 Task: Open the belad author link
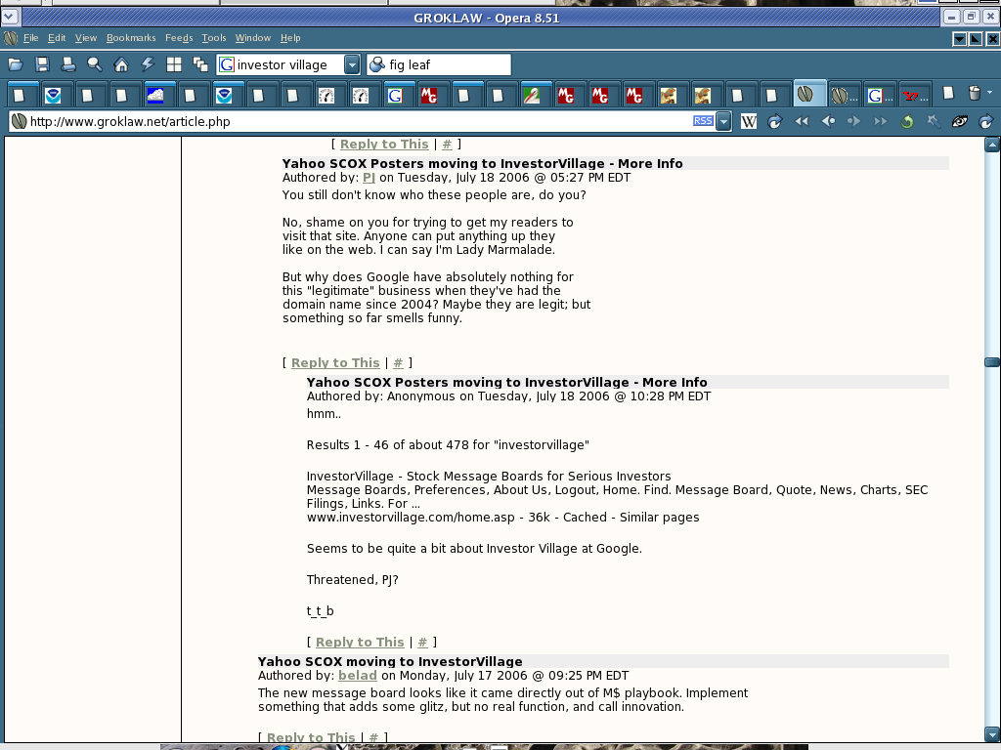tap(358, 676)
